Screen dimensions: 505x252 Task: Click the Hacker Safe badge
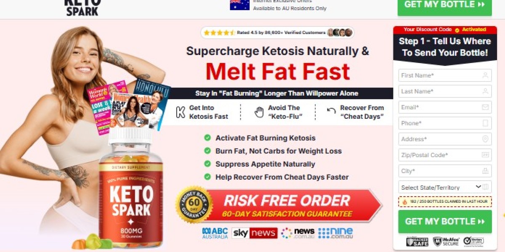[417, 241]
